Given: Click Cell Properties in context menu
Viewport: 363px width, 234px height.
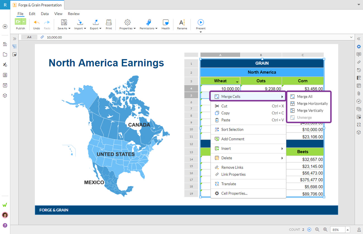Looking at the screenshot, I should [234, 193].
